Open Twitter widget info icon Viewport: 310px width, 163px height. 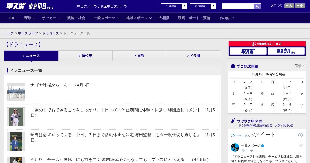coord(300,135)
